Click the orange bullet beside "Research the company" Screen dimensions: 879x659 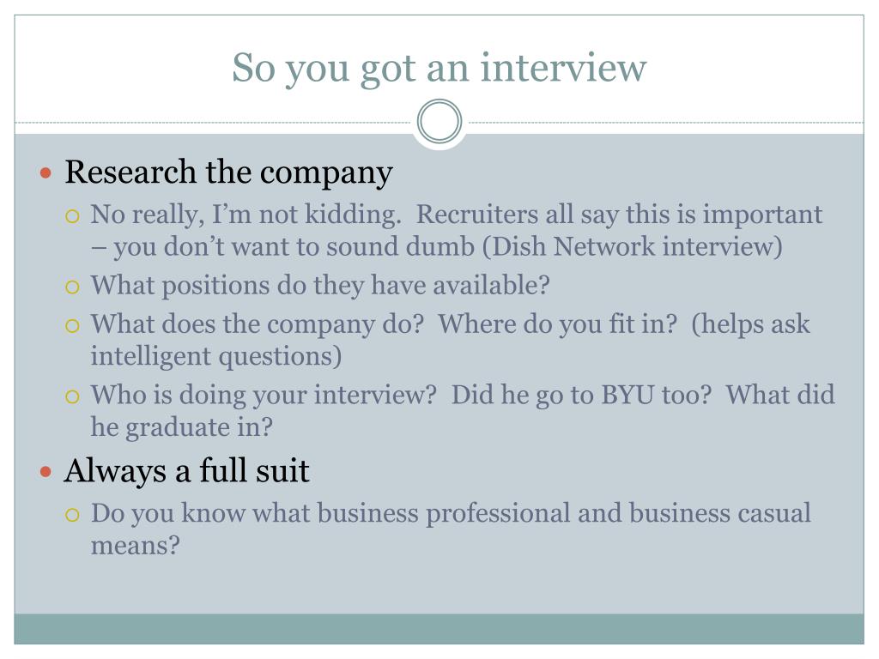46,172
